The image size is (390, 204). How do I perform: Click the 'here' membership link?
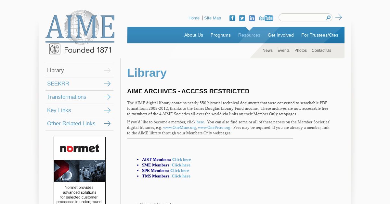pos(200,122)
